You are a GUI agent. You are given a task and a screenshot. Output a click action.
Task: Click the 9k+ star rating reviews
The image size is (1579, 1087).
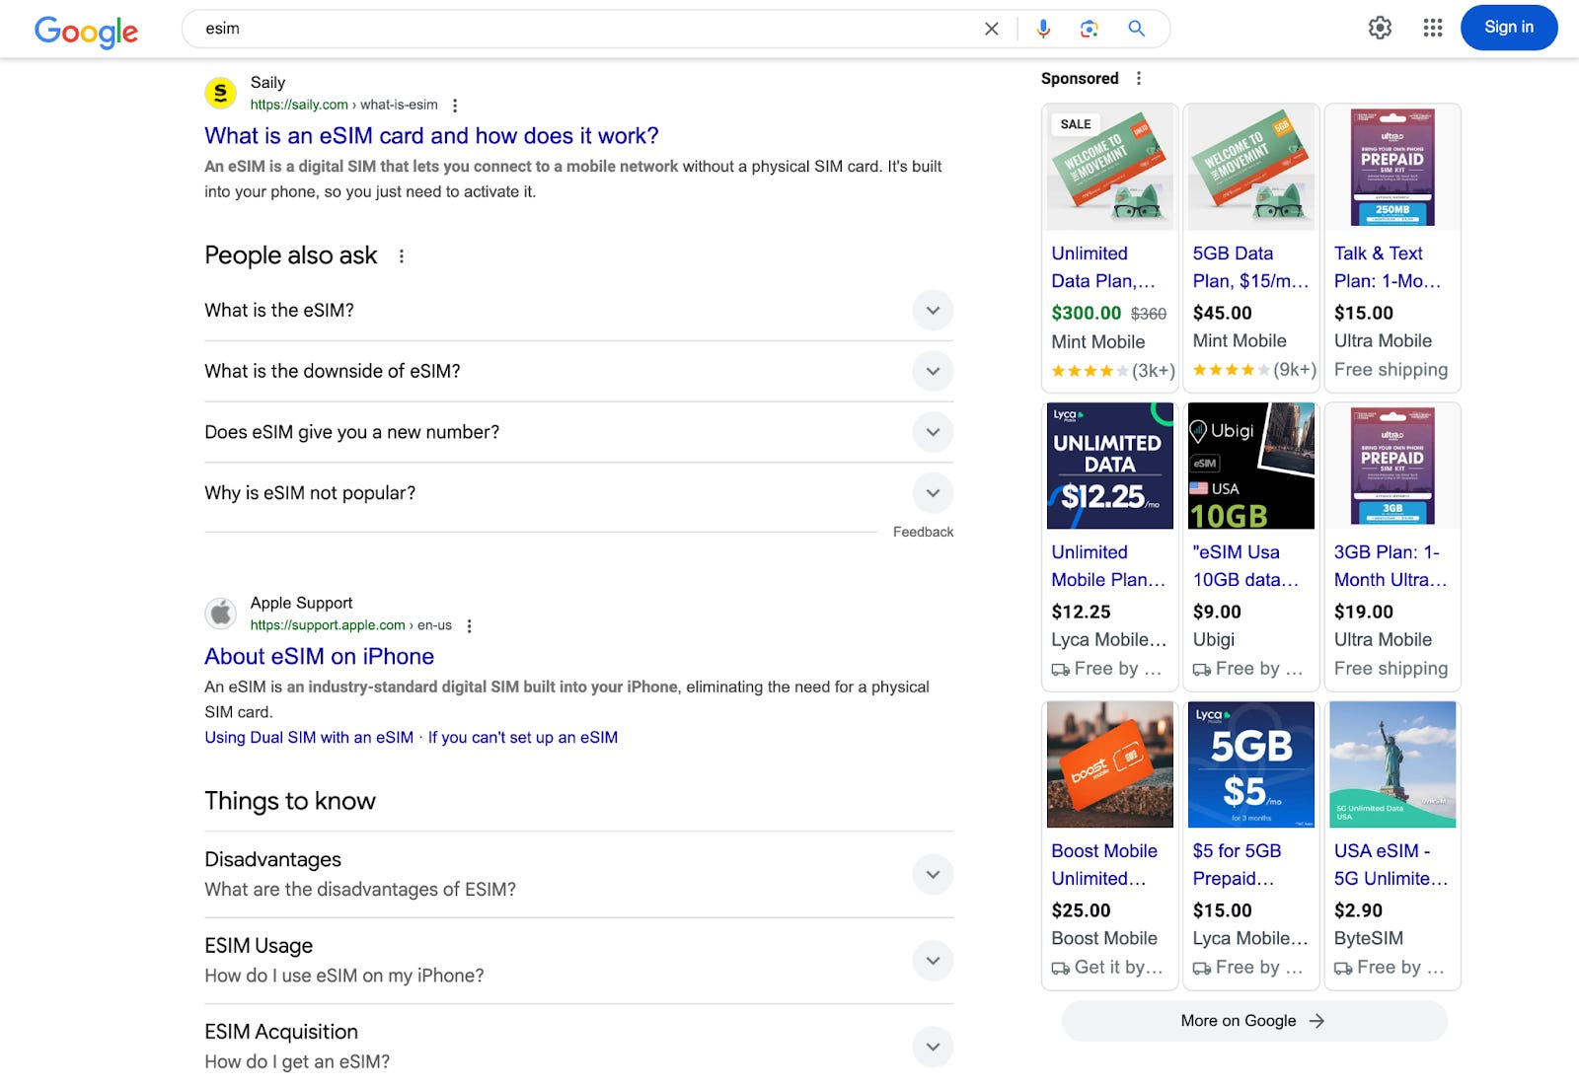pyautogui.click(x=1254, y=370)
